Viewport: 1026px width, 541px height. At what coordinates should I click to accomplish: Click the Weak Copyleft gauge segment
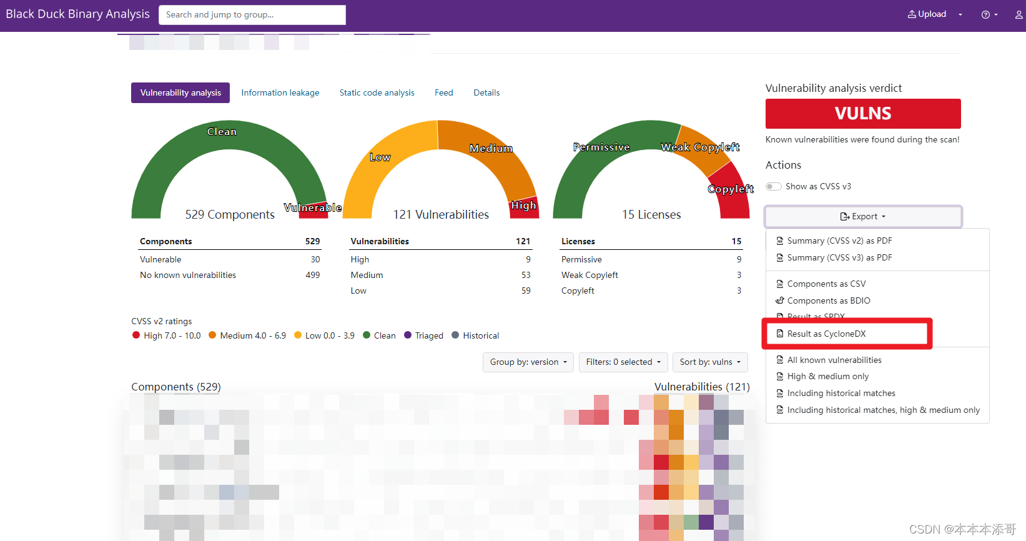[700, 147]
